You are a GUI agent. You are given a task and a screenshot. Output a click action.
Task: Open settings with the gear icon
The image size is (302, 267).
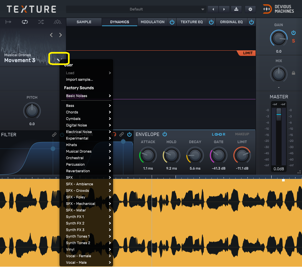(250, 9)
